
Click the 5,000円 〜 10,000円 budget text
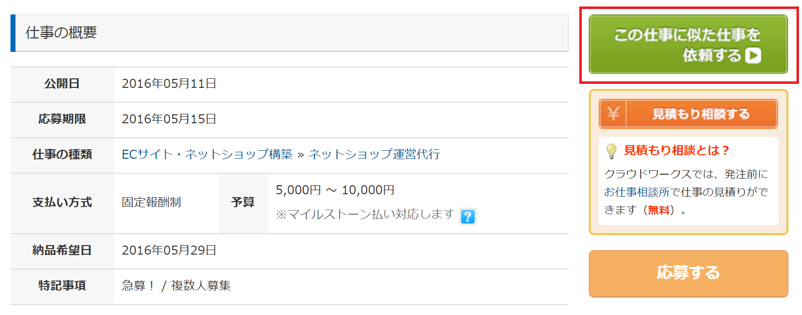(335, 190)
